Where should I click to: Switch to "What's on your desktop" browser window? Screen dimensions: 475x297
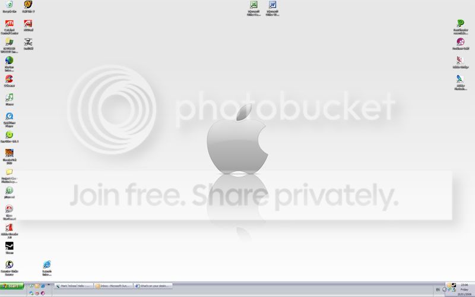(x=152, y=286)
